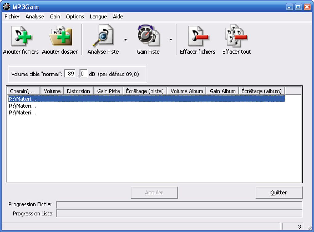Open the Analyse menu
Image resolution: width=314 pixels, height=232 pixels.
click(35, 17)
